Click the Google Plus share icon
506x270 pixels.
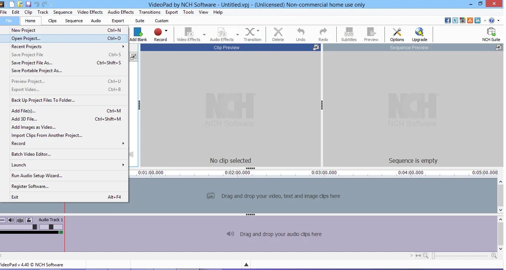point(463,21)
